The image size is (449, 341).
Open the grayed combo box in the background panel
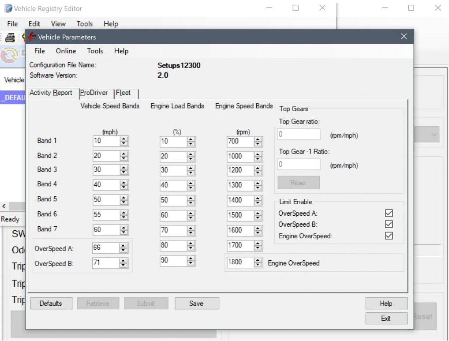(434, 135)
